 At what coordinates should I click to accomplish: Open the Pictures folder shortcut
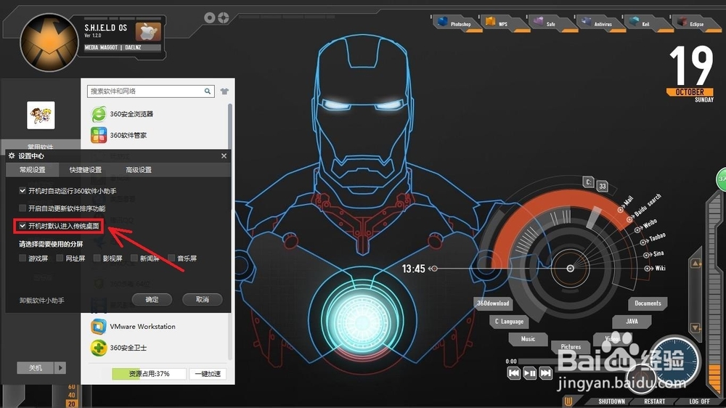tap(571, 346)
